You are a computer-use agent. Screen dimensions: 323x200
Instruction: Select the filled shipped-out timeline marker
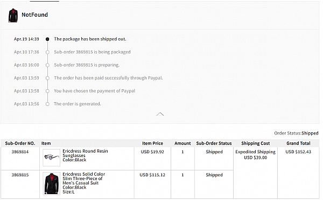tap(47, 39)
